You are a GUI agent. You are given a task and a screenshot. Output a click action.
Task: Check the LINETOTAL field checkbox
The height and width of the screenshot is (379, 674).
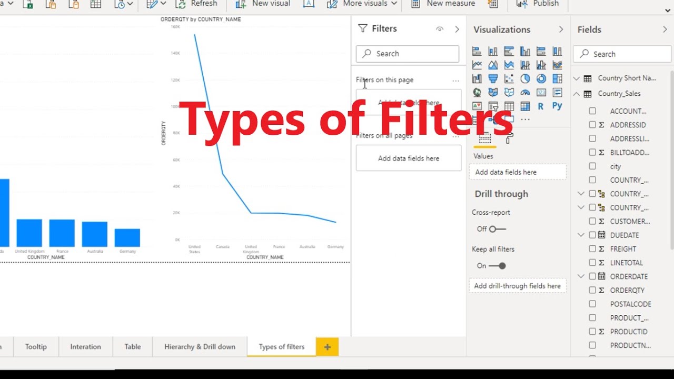tap(592, 262)
